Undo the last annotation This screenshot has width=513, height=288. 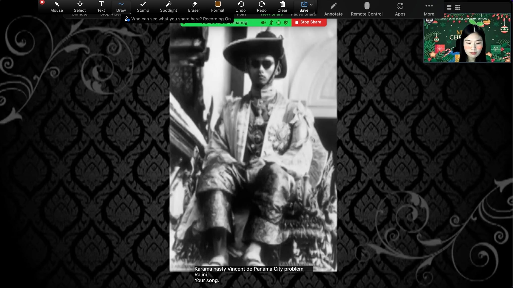coord(240,7)
